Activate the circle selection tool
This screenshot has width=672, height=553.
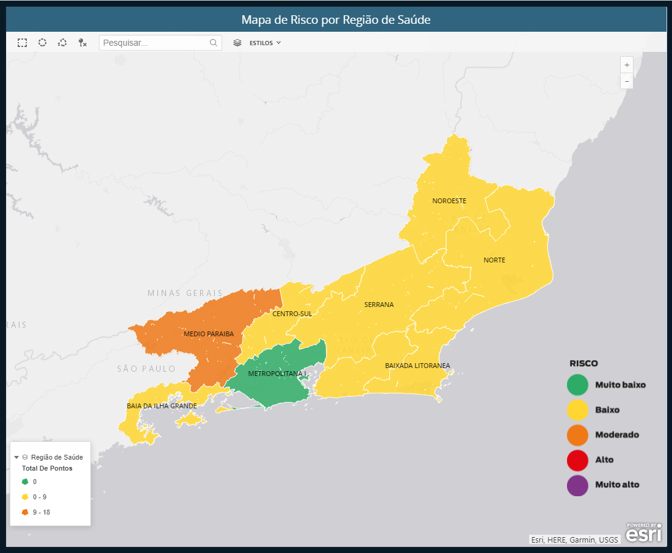click(x=42, y=43)
